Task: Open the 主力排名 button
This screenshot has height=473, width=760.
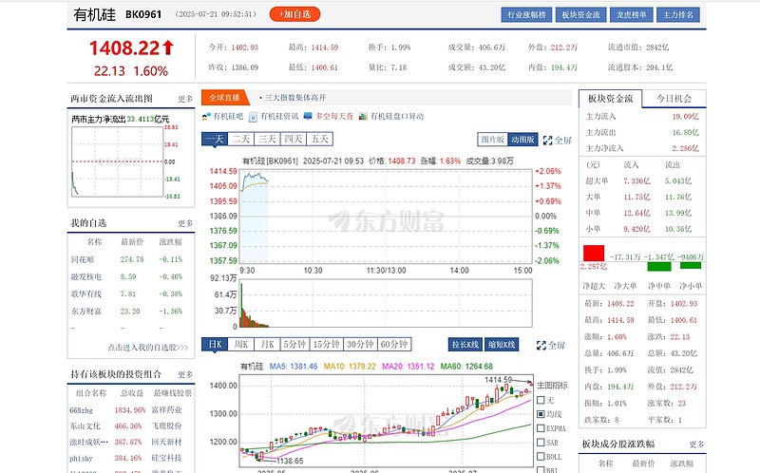Action: pyautogui.click(x=678, y=14)
